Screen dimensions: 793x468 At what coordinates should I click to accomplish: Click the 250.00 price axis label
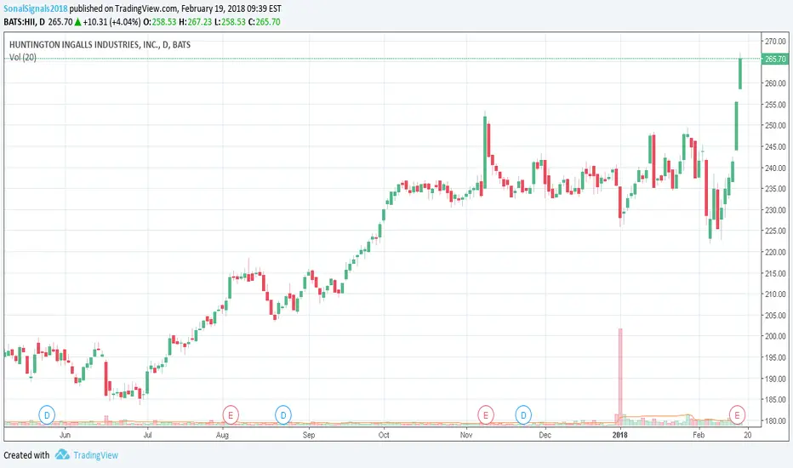point(775,125)
